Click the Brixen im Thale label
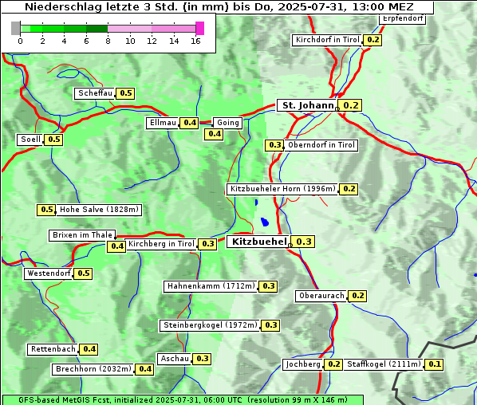The width and height of the screenshot is (477, 405). 82,235
